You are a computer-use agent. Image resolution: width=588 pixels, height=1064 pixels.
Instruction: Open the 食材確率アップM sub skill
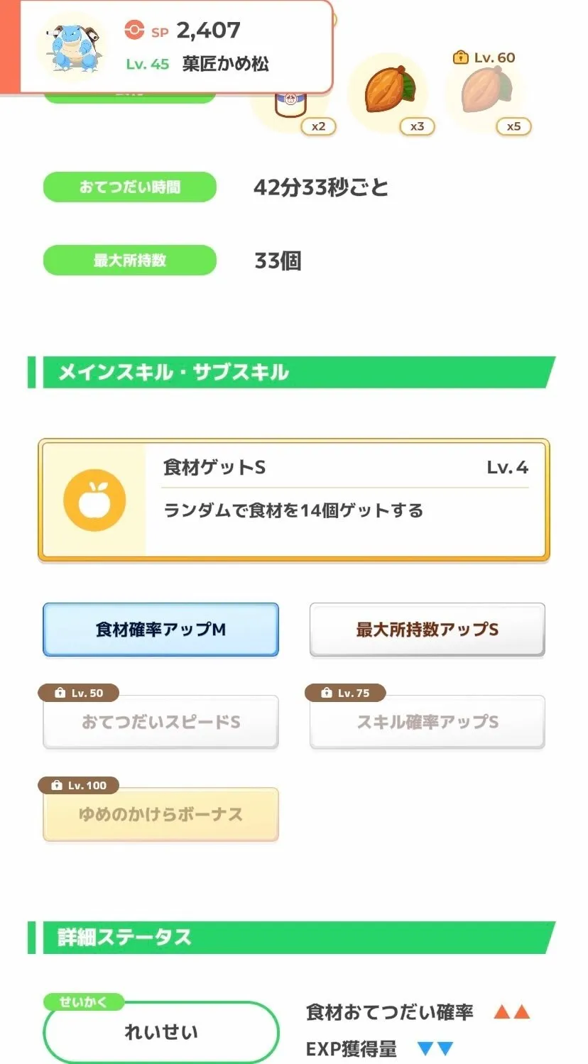(160, 630)
